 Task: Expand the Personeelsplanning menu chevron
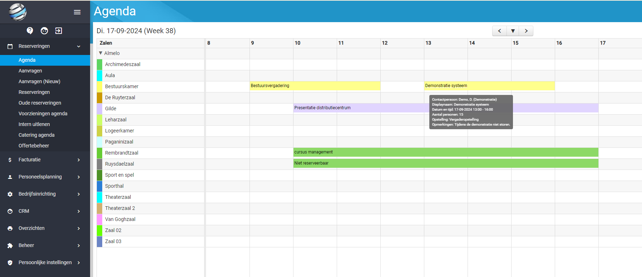coord(79,177)
